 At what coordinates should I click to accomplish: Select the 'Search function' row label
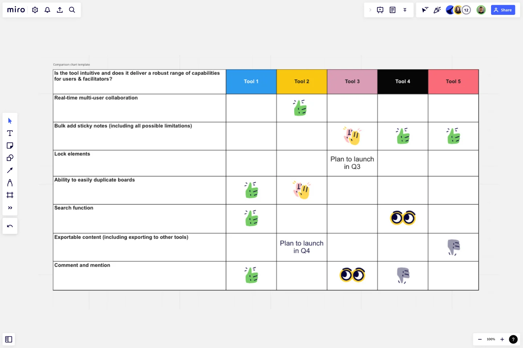(74, 208)
